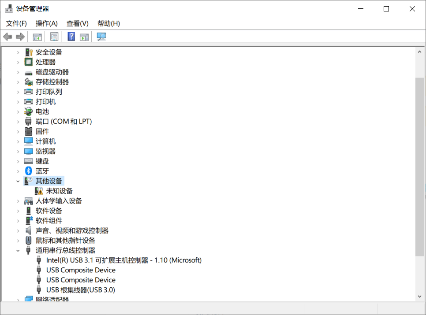Expand the 网络适配器 category
Viewport: 426px width, 315px height.
[18, 299]
